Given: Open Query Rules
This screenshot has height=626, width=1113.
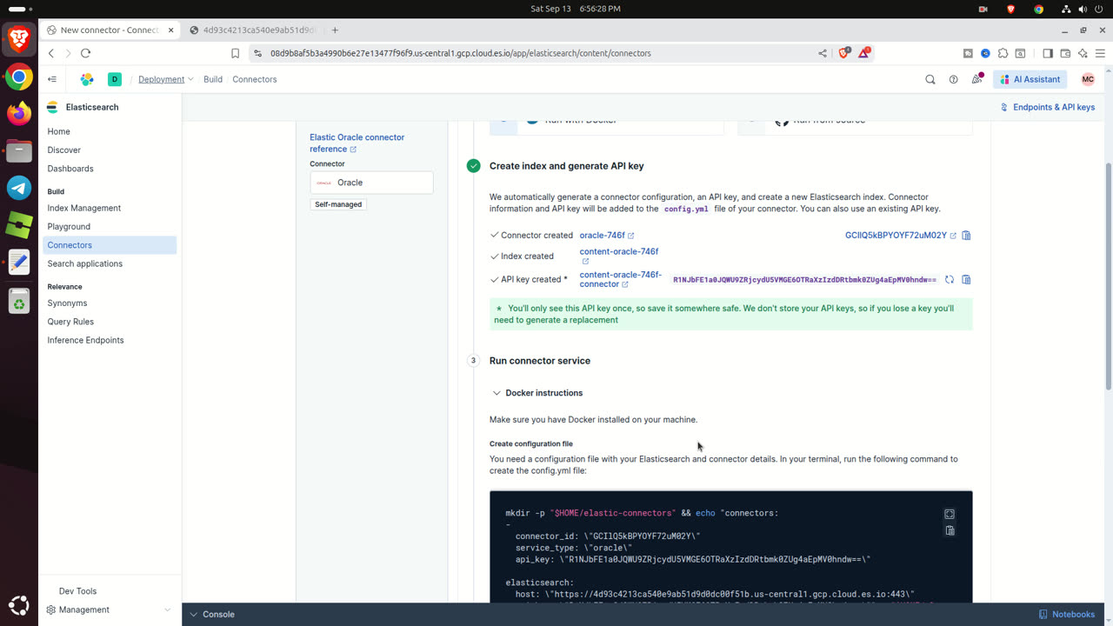Looking at the screenshot, I should pyautogui.click(x=70, y=322).
